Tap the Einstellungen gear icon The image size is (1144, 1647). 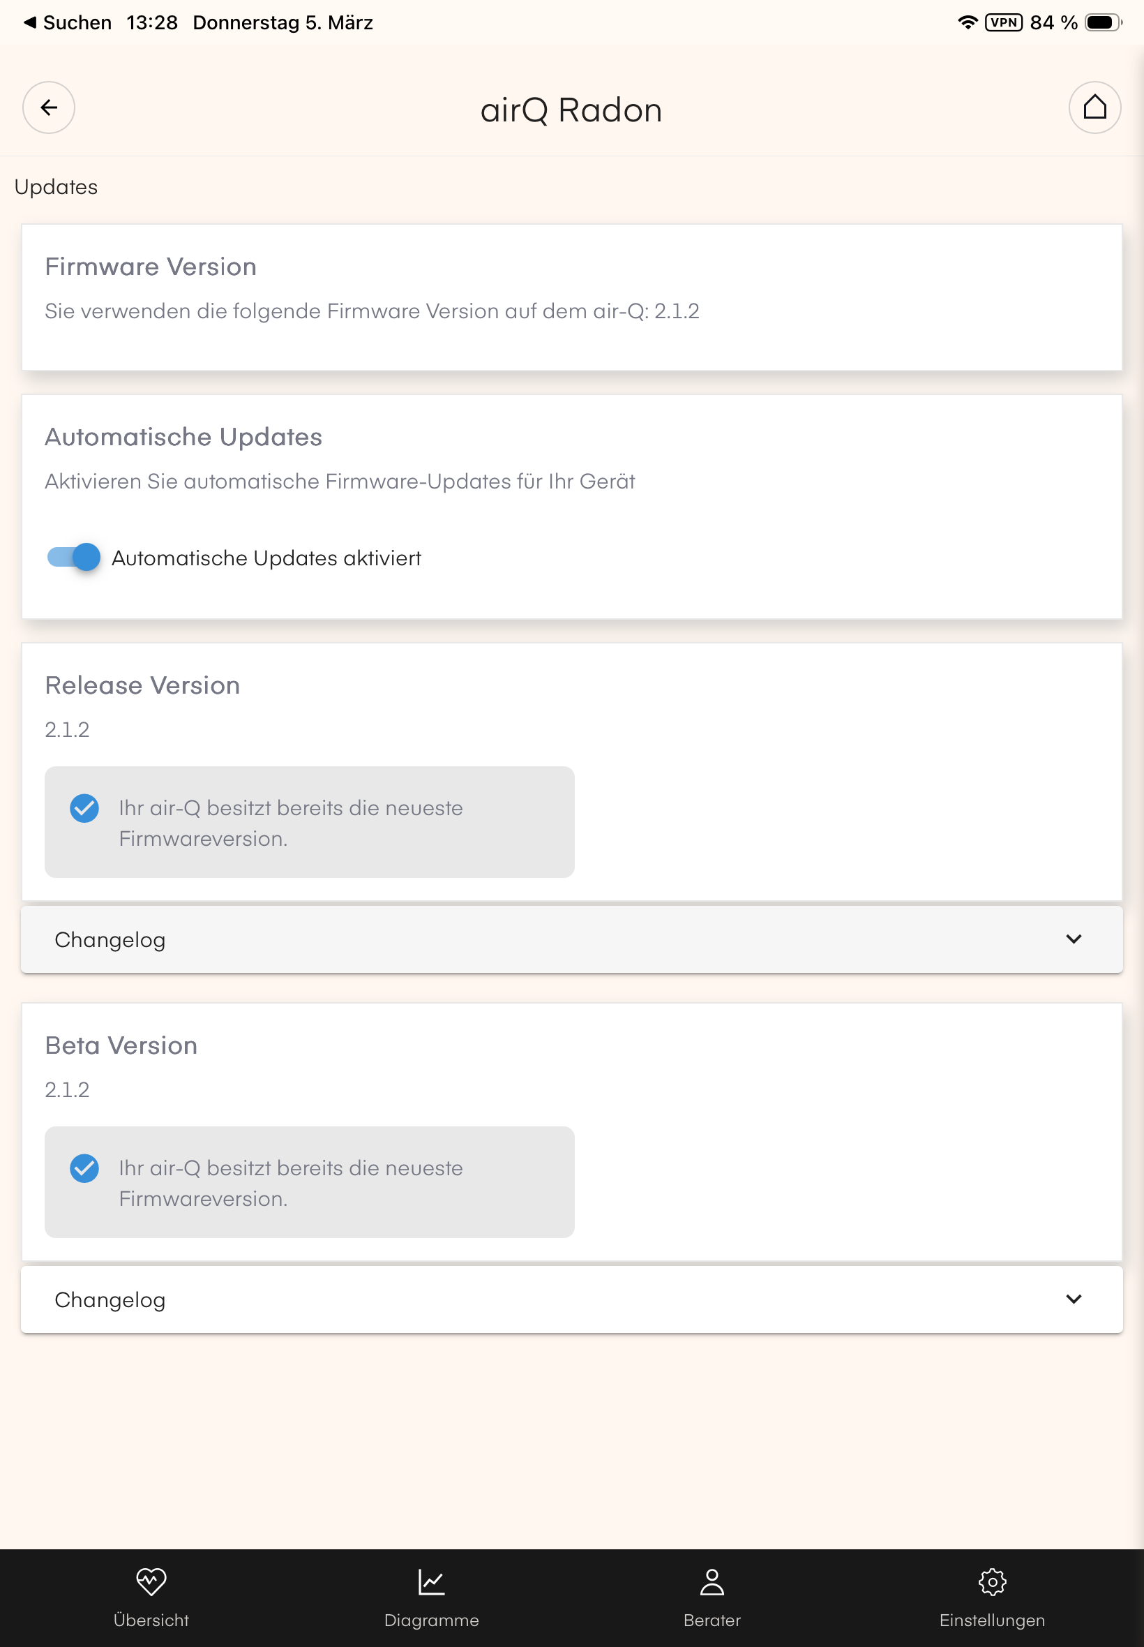tap(992, 1582)
